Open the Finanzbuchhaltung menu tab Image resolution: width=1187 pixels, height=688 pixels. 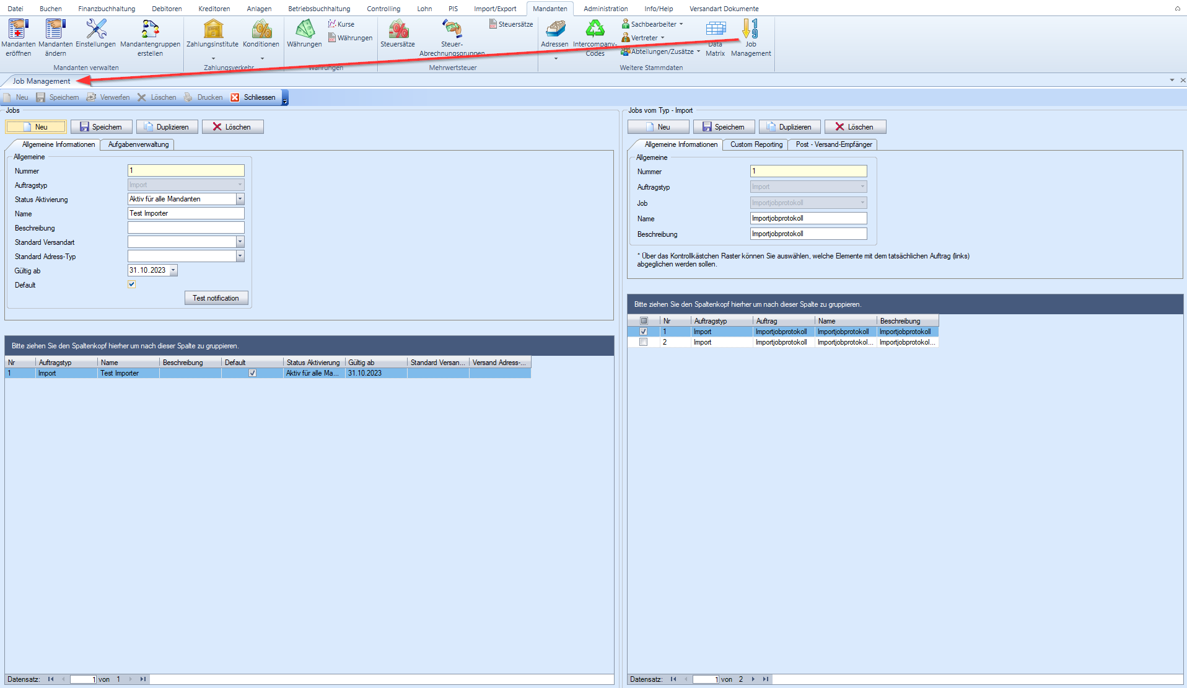(x=107, y=9)
